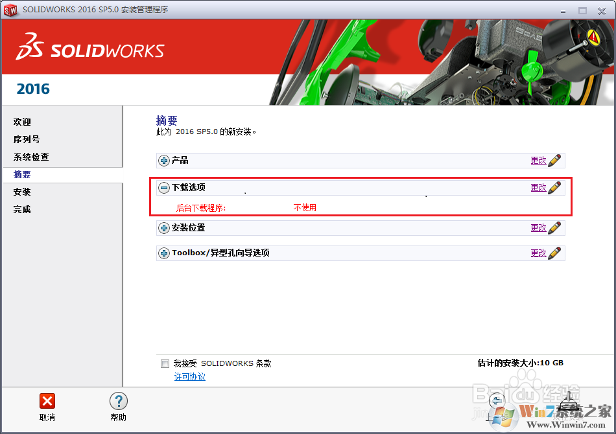The image size is (616, 434).
Task: Click the 更改 link for 产品
Action: pyautogui.click(x=539, y=160)
